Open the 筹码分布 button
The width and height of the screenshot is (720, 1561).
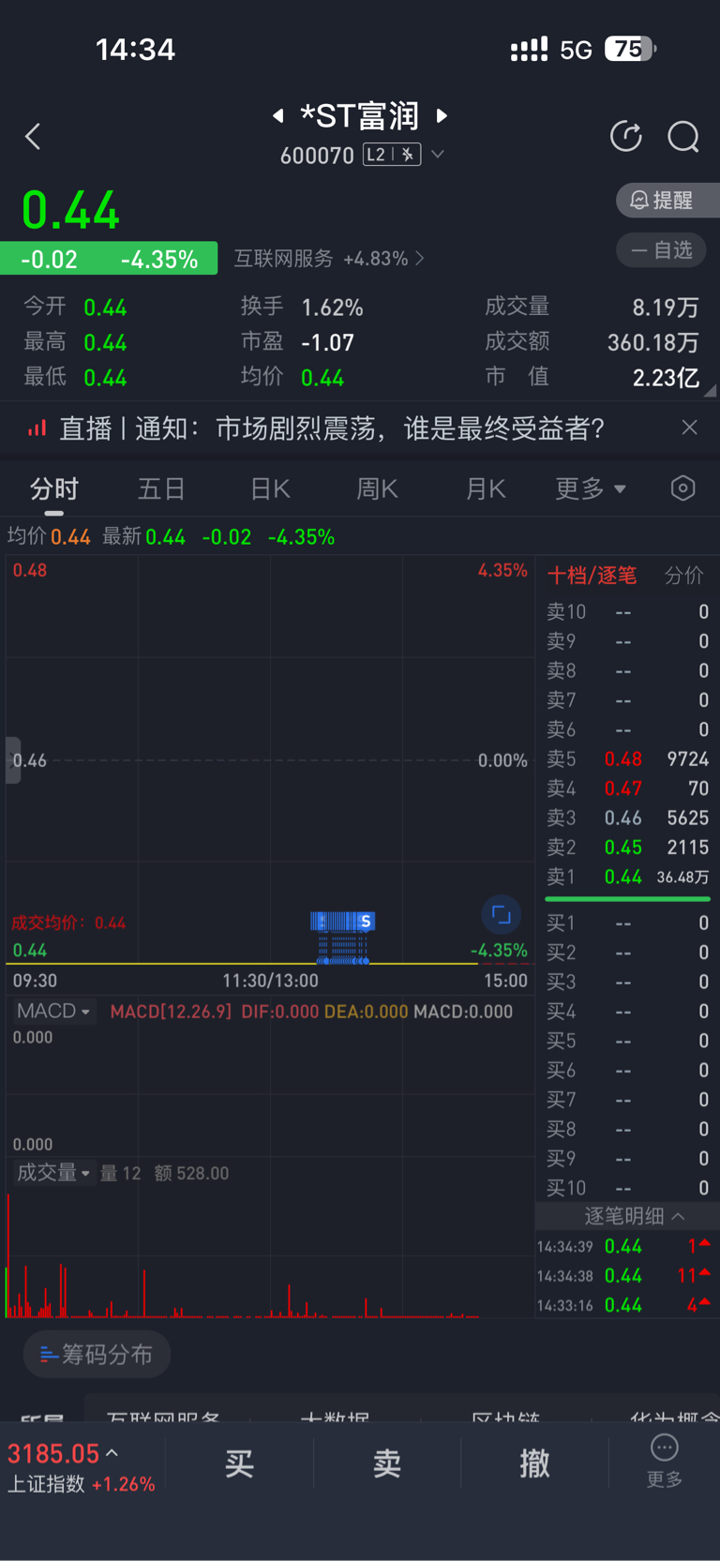click(x=97, y=1355)
